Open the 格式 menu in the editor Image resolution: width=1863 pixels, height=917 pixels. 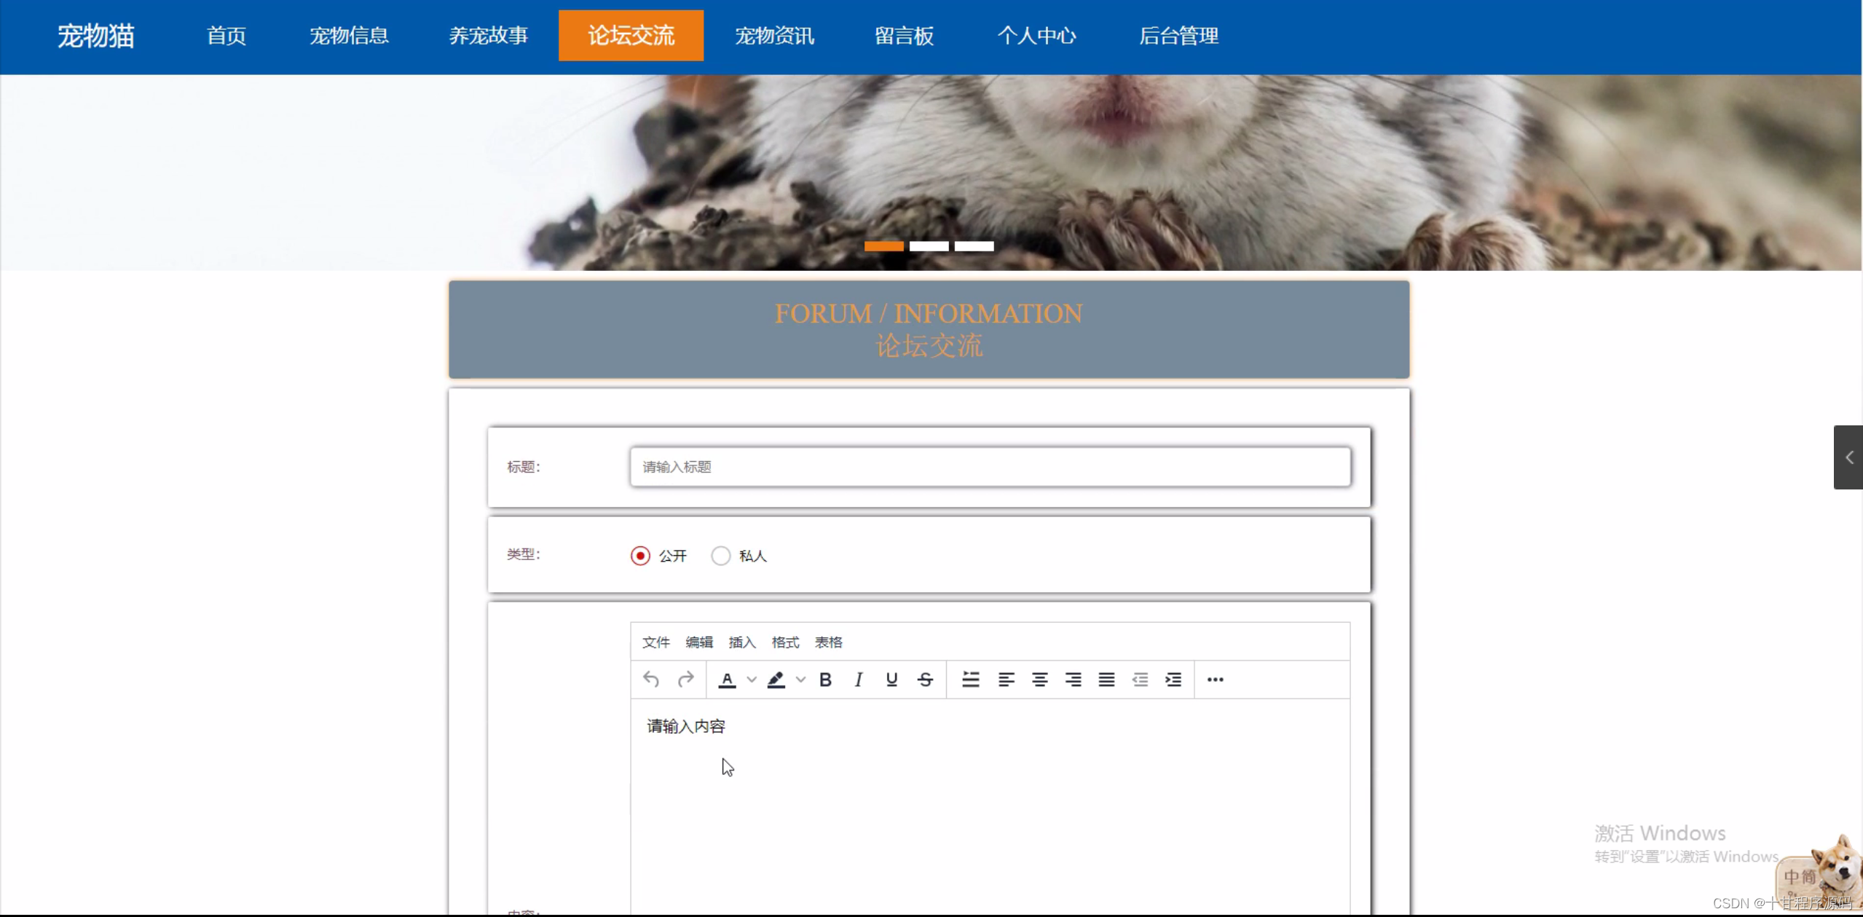[785, 642]
